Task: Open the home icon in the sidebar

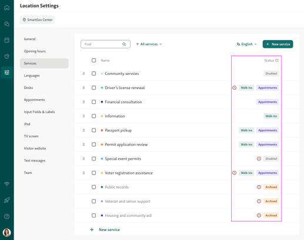Action: [x=7, y=8]
